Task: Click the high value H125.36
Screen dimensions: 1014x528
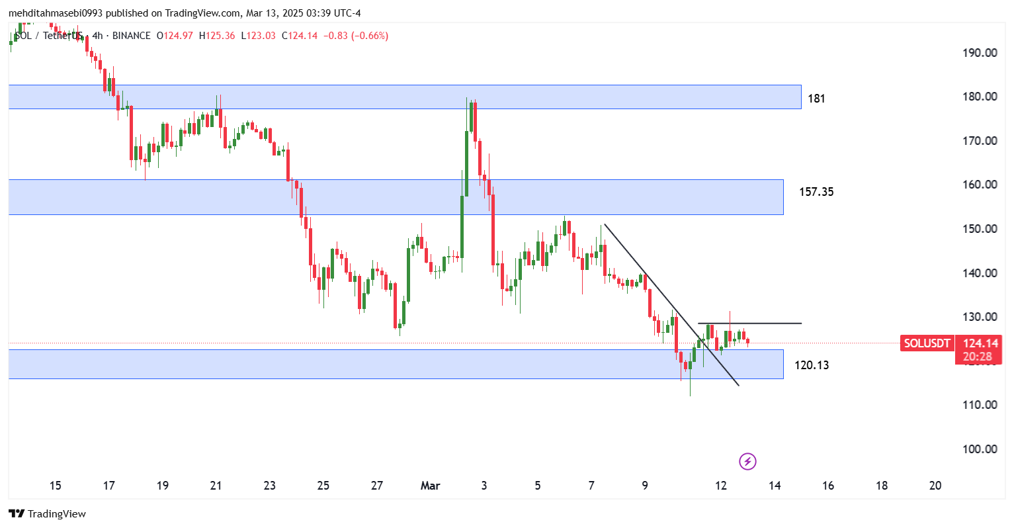Action: [217, 36]
